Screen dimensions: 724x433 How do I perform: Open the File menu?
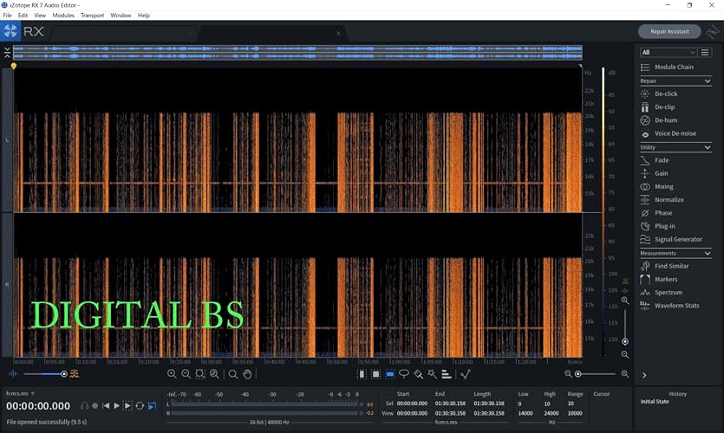click(x=8, y=16)
